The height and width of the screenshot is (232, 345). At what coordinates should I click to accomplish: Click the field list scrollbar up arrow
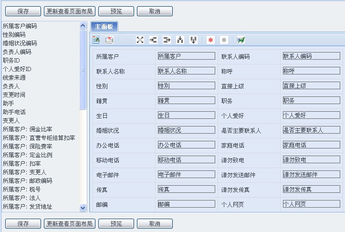click(83, 25)
